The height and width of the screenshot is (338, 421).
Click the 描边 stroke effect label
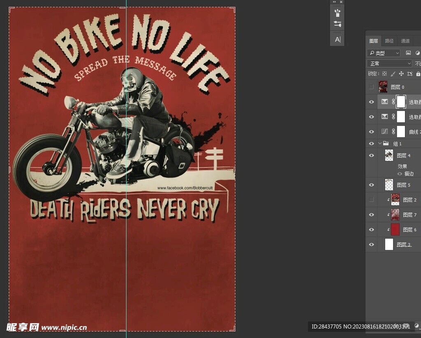pyautogui.click(x=409, y=174)
